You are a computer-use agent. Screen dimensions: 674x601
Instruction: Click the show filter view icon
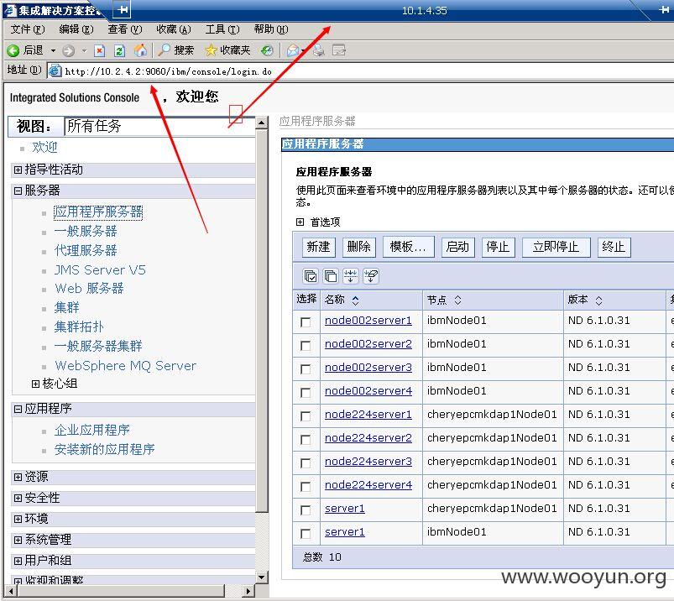[351, 276]
